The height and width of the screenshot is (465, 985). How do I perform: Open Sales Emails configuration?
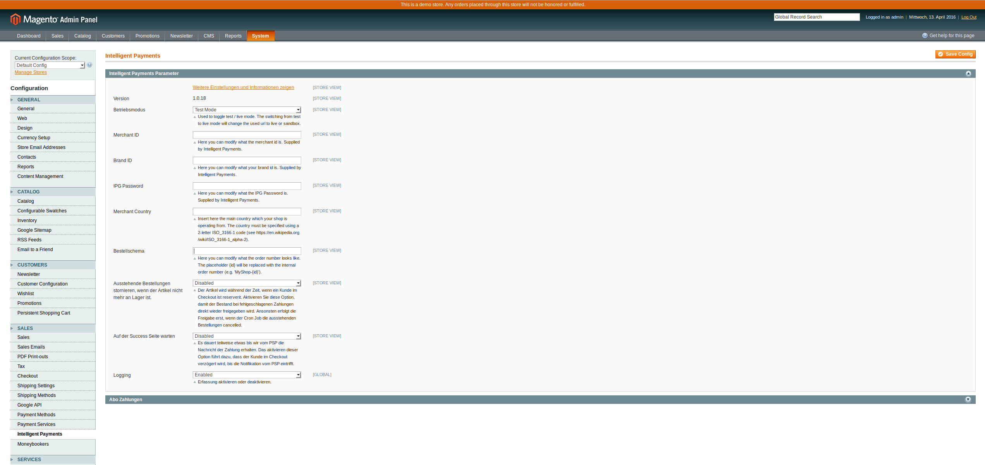click(x=53, y=347)
